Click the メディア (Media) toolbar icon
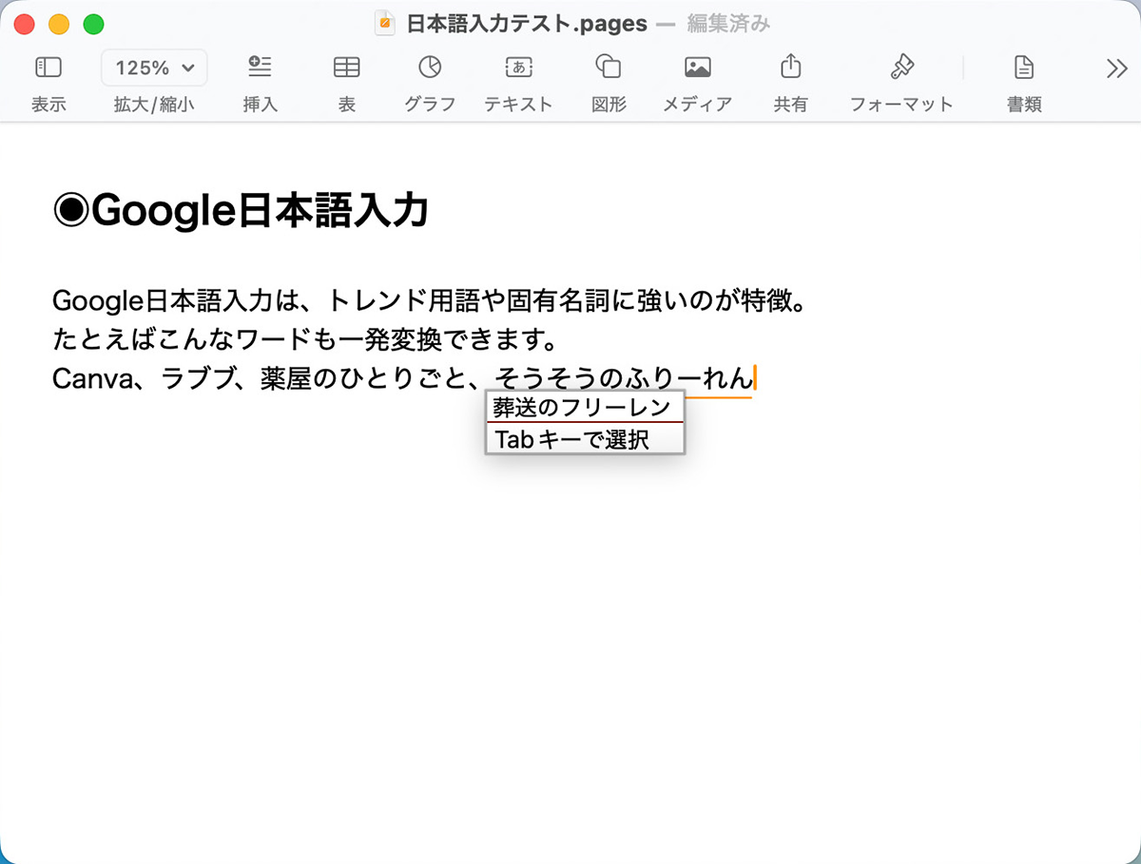This screenshot has width=1141, height=864. 698,67
